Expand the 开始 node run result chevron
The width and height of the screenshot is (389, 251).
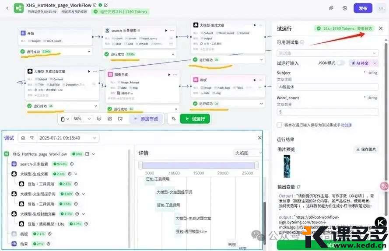89,52
